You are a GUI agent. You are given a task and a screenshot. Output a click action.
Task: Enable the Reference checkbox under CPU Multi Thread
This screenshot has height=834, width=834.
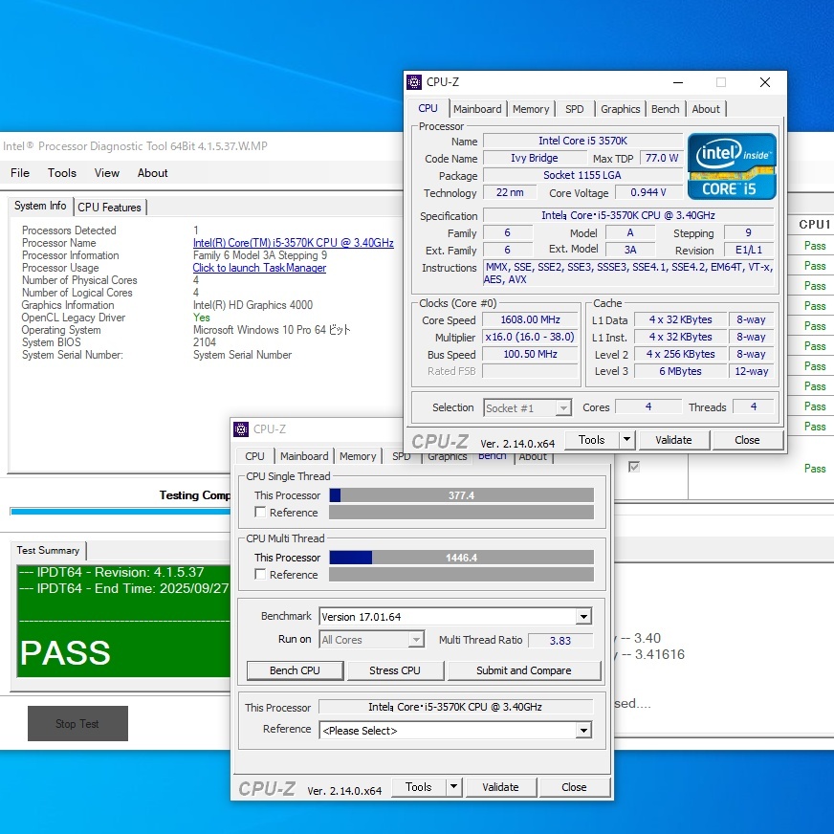click(x=260, y=575)
